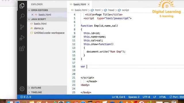Viewport: 184px width, 103px height.
Task: Close the basic.html editor tab
Action: point(89,5)
